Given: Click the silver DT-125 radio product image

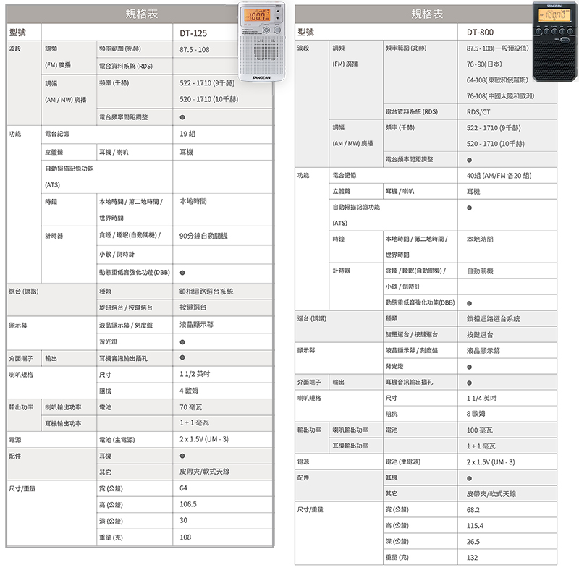Looking at the screenshot, I should pyautogui.click(x=261, y=41).
